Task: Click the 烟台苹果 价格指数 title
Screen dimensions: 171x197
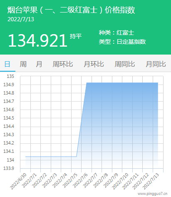Action: pyautogui.click(x=71, y=10)
